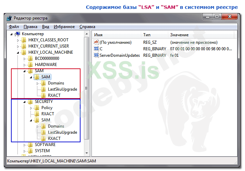Screen dimensions: 245x171
Task: Select LastSkuUpgrade under SECURITY\SAM
Action: click(62, 132)
